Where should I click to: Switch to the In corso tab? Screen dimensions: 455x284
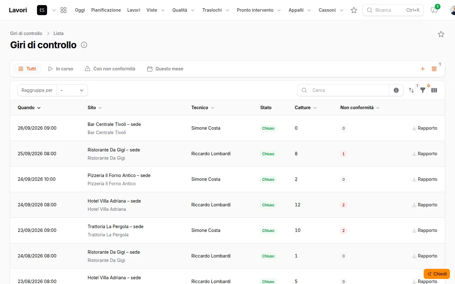(61, 69)
